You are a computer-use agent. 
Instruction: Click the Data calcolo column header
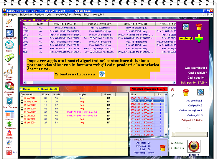30,94
